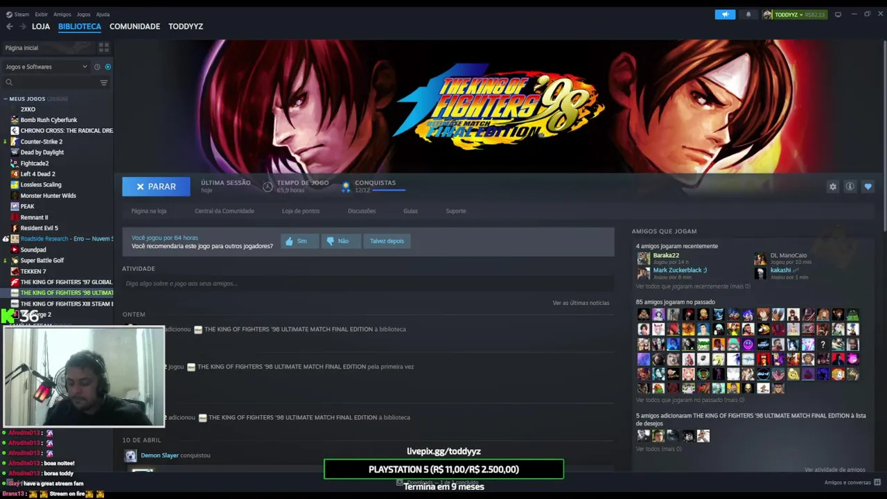Open the Amigos menu
887x499 pixels.
(x=62, y=14)
